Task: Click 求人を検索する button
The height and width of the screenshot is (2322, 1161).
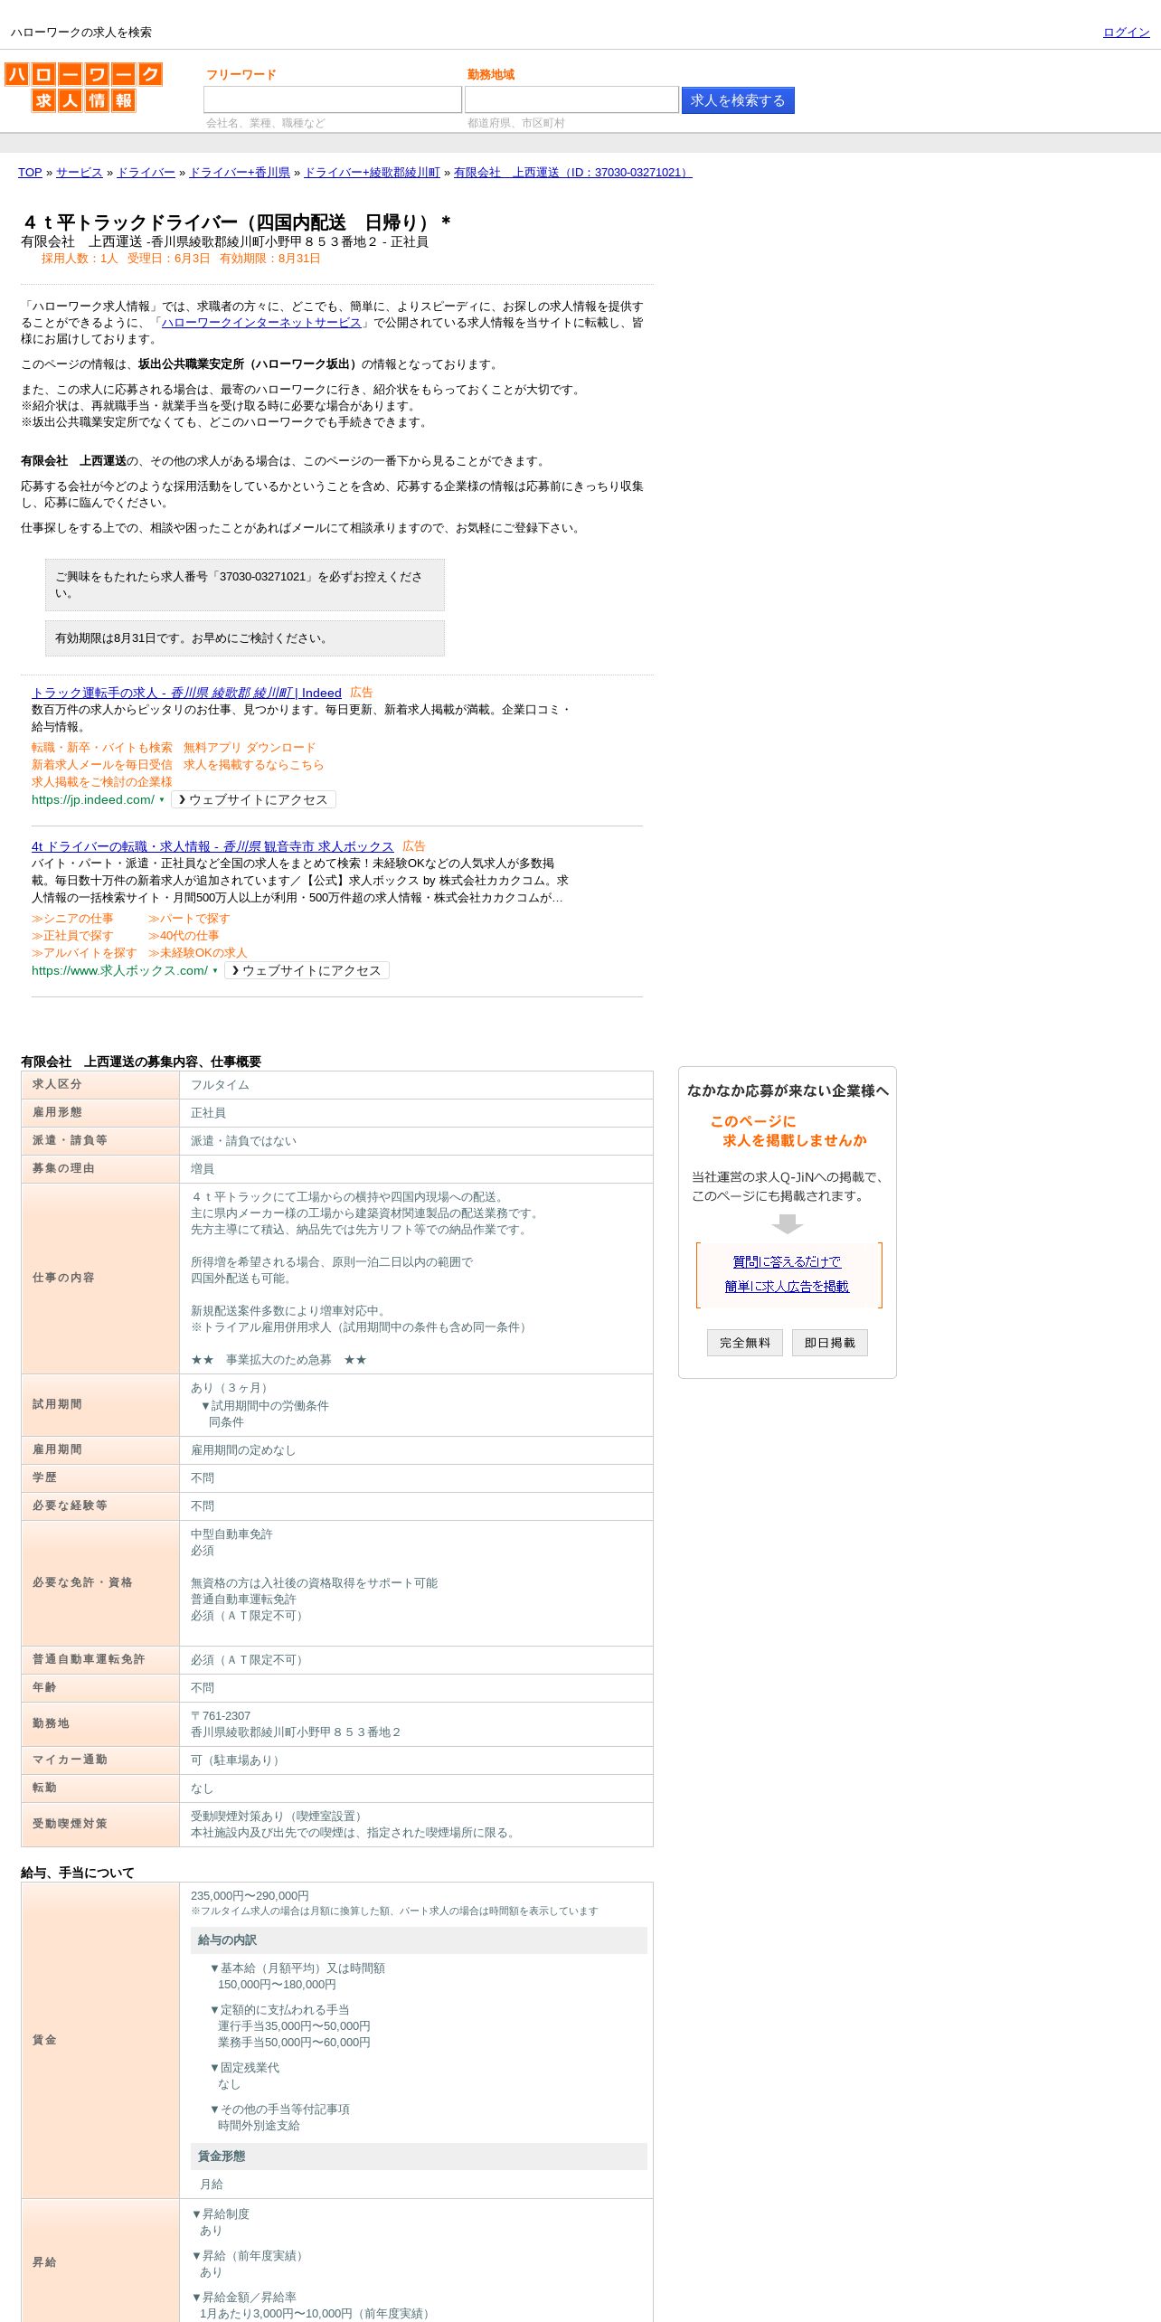Action: 738,100
